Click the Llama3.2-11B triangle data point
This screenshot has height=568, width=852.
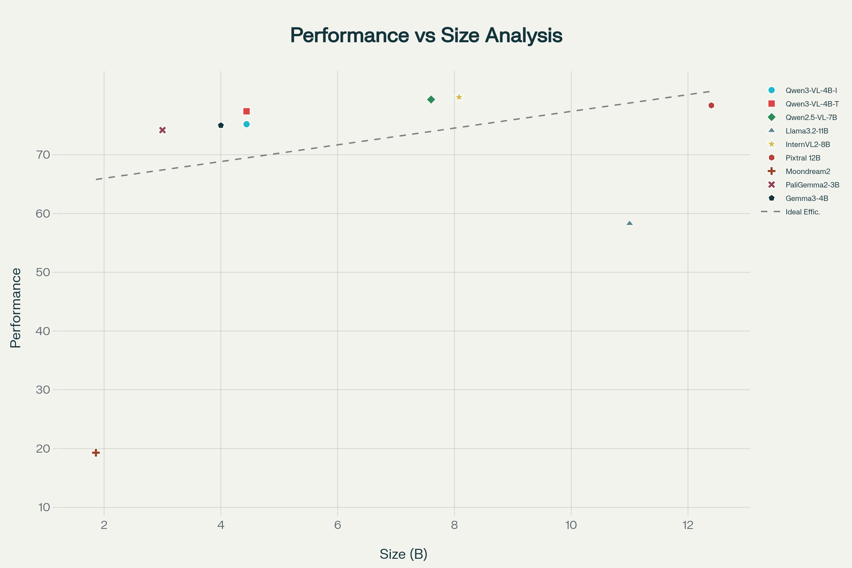click(629, 224)
